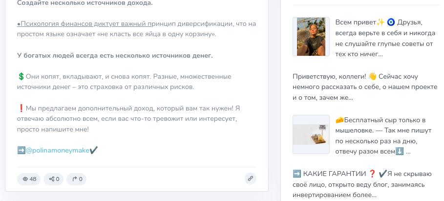Click paragraph 'Мы предлагаем дополнительный доход'
Screen dimensions: 444x201
[128, 119]
